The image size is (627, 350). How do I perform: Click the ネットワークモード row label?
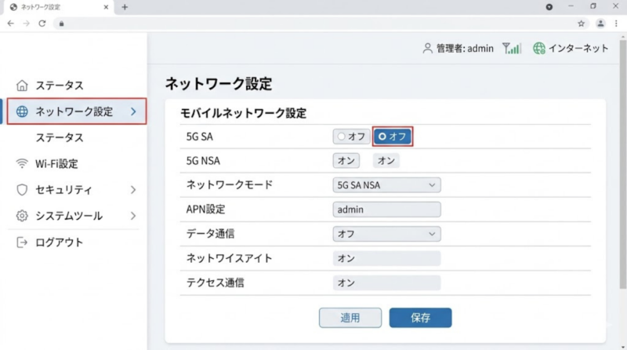point(230,185)
